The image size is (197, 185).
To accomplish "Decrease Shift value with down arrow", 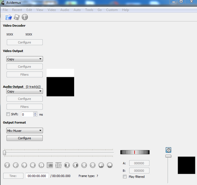I will pos(35,115).
